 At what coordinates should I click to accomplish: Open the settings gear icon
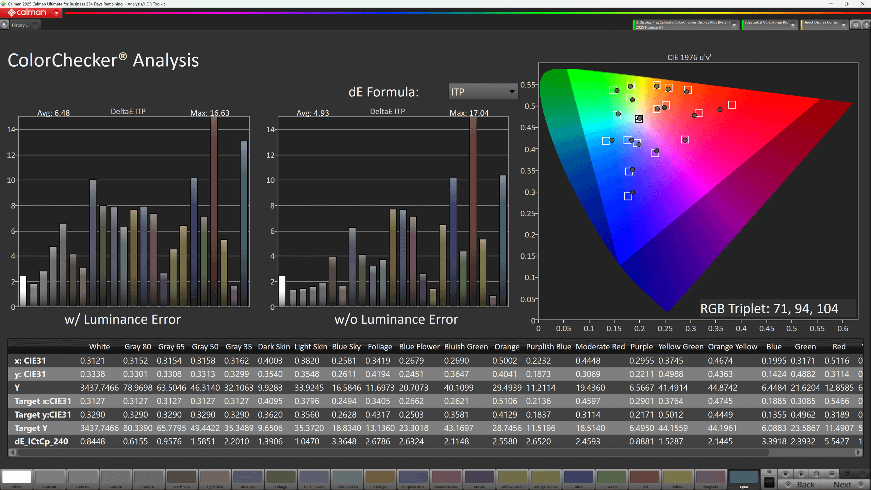click(x=856, y=24)
